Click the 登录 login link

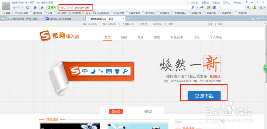click(210, 24)
